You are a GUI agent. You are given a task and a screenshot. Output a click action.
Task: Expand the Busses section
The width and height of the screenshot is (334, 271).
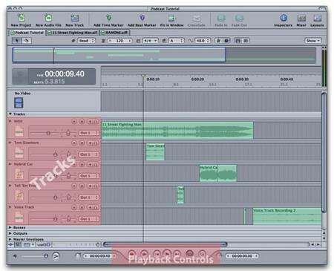10,227
